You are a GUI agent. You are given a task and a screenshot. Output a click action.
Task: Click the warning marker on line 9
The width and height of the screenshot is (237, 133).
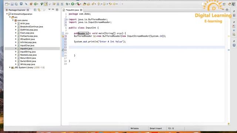(63, 36)
